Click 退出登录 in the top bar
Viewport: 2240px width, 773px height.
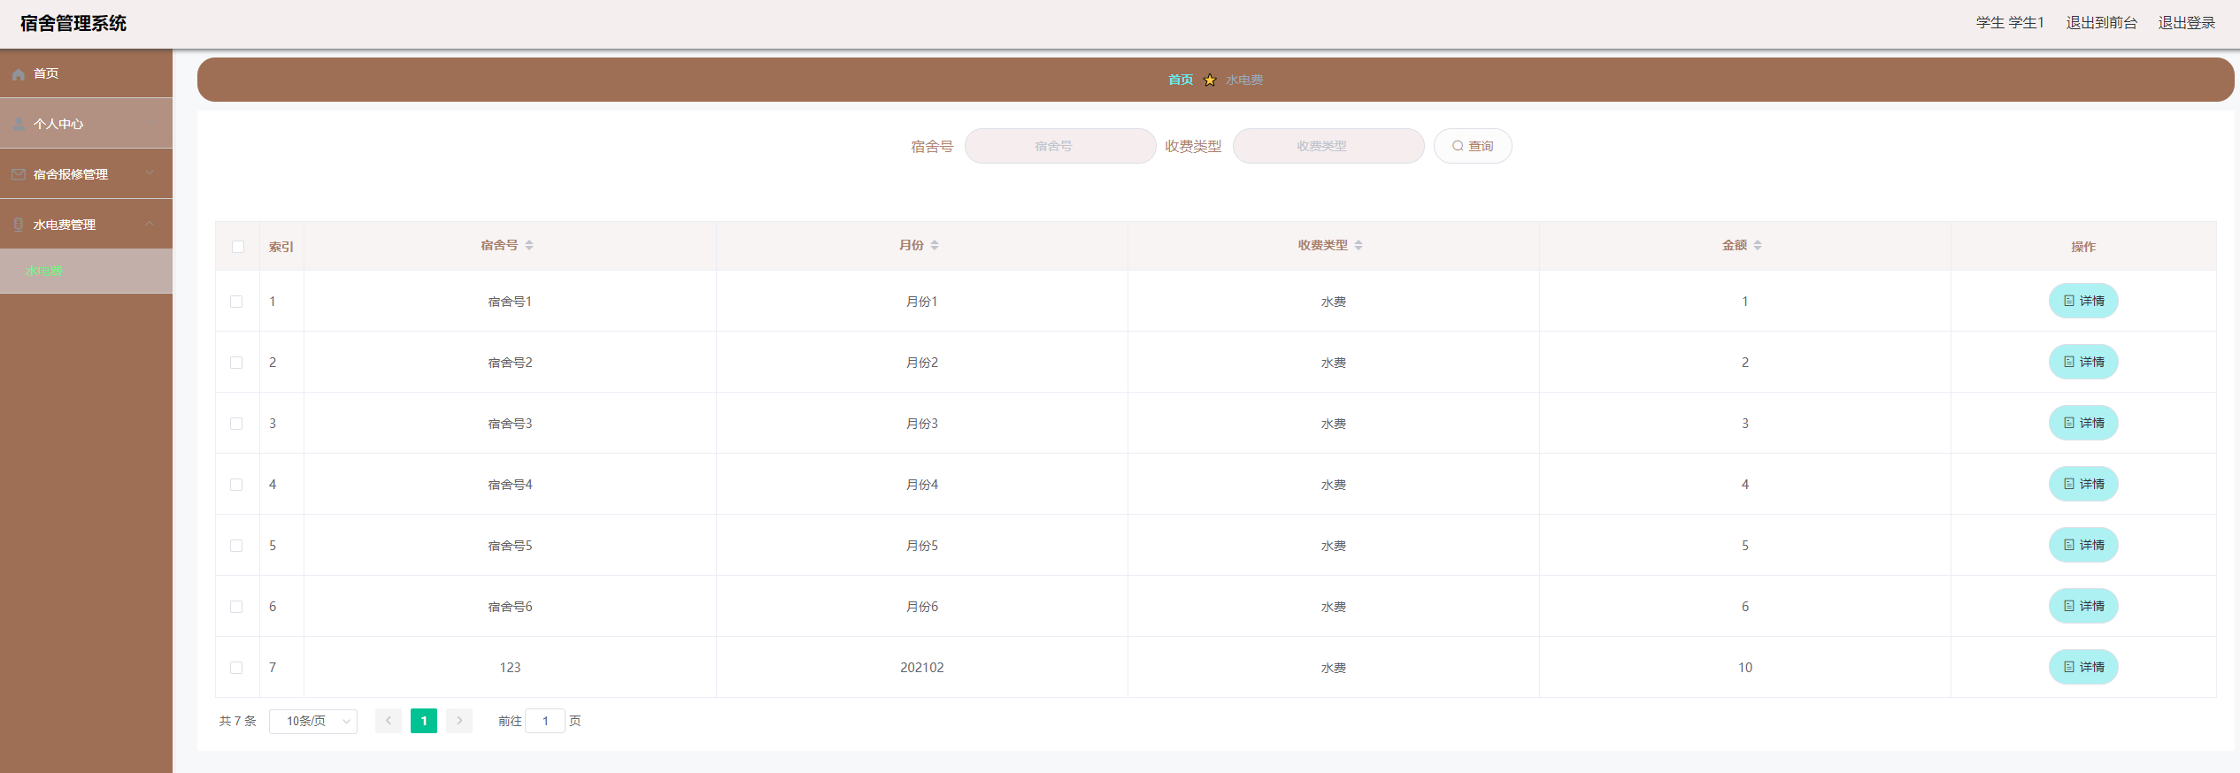pyautogui.click(x=2186, y=23)
